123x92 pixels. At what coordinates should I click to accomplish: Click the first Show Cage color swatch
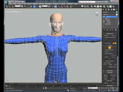point(114,43)
